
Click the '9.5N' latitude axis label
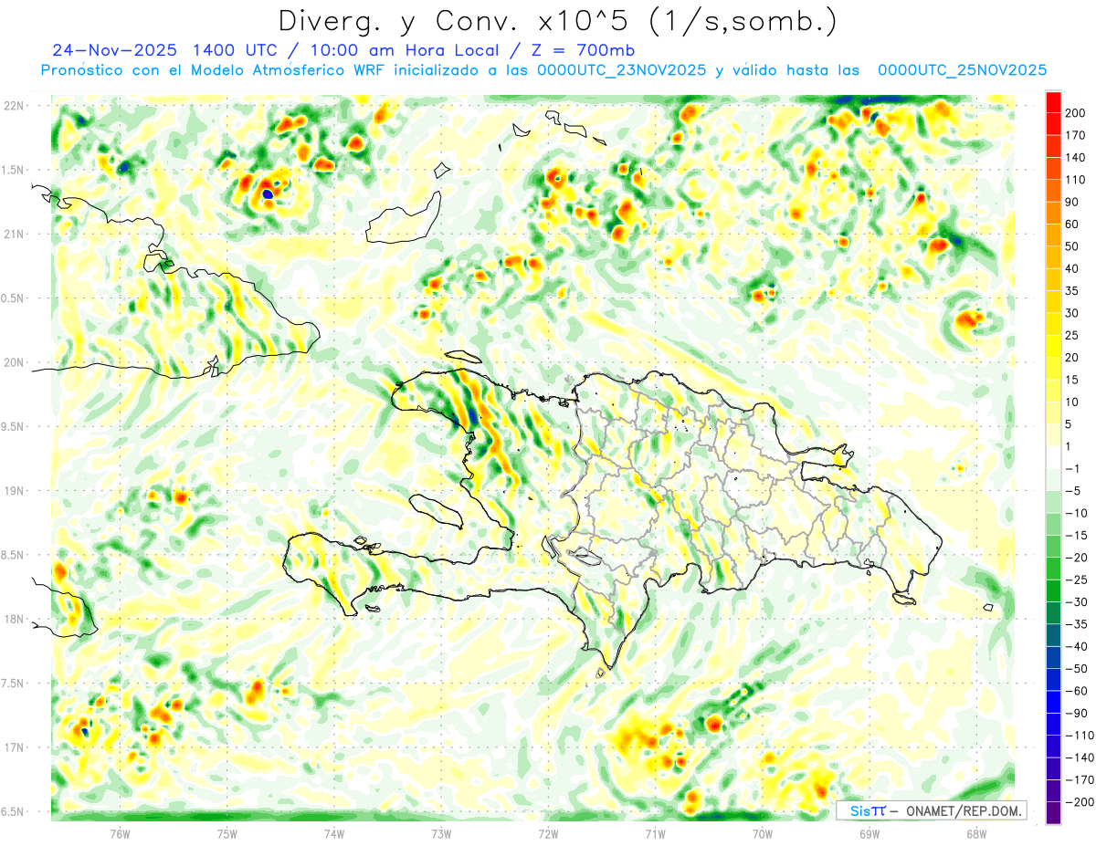[14, 426]
